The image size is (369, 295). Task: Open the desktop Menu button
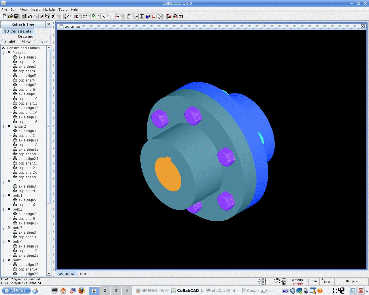(16, 290)
